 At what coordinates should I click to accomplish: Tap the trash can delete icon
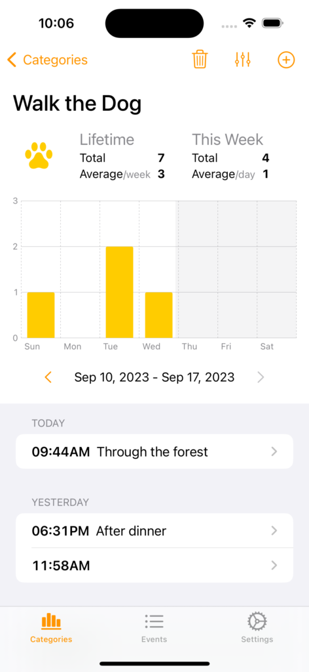[x=200, y=60]
